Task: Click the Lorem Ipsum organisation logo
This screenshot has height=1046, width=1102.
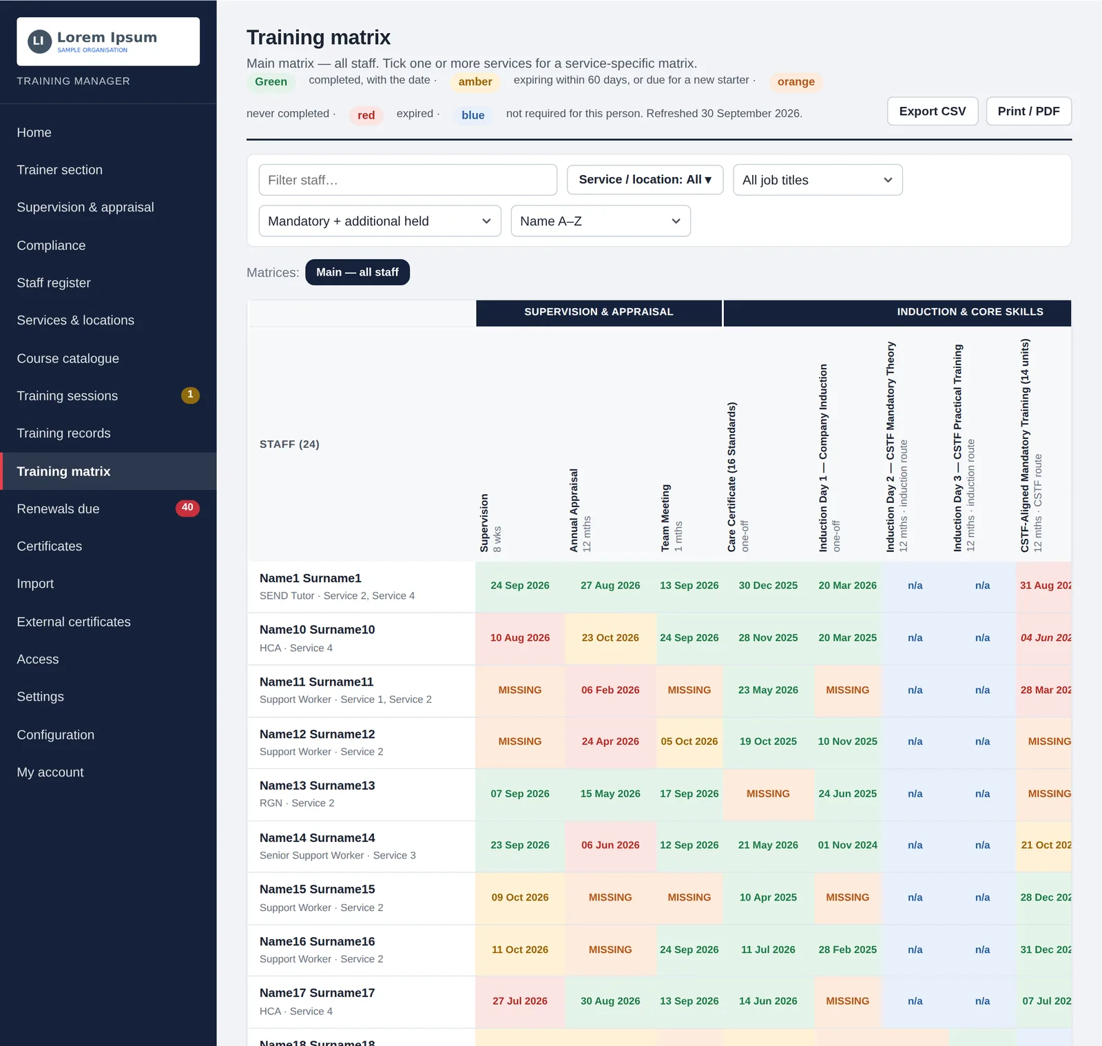Action: pos(108,41)
